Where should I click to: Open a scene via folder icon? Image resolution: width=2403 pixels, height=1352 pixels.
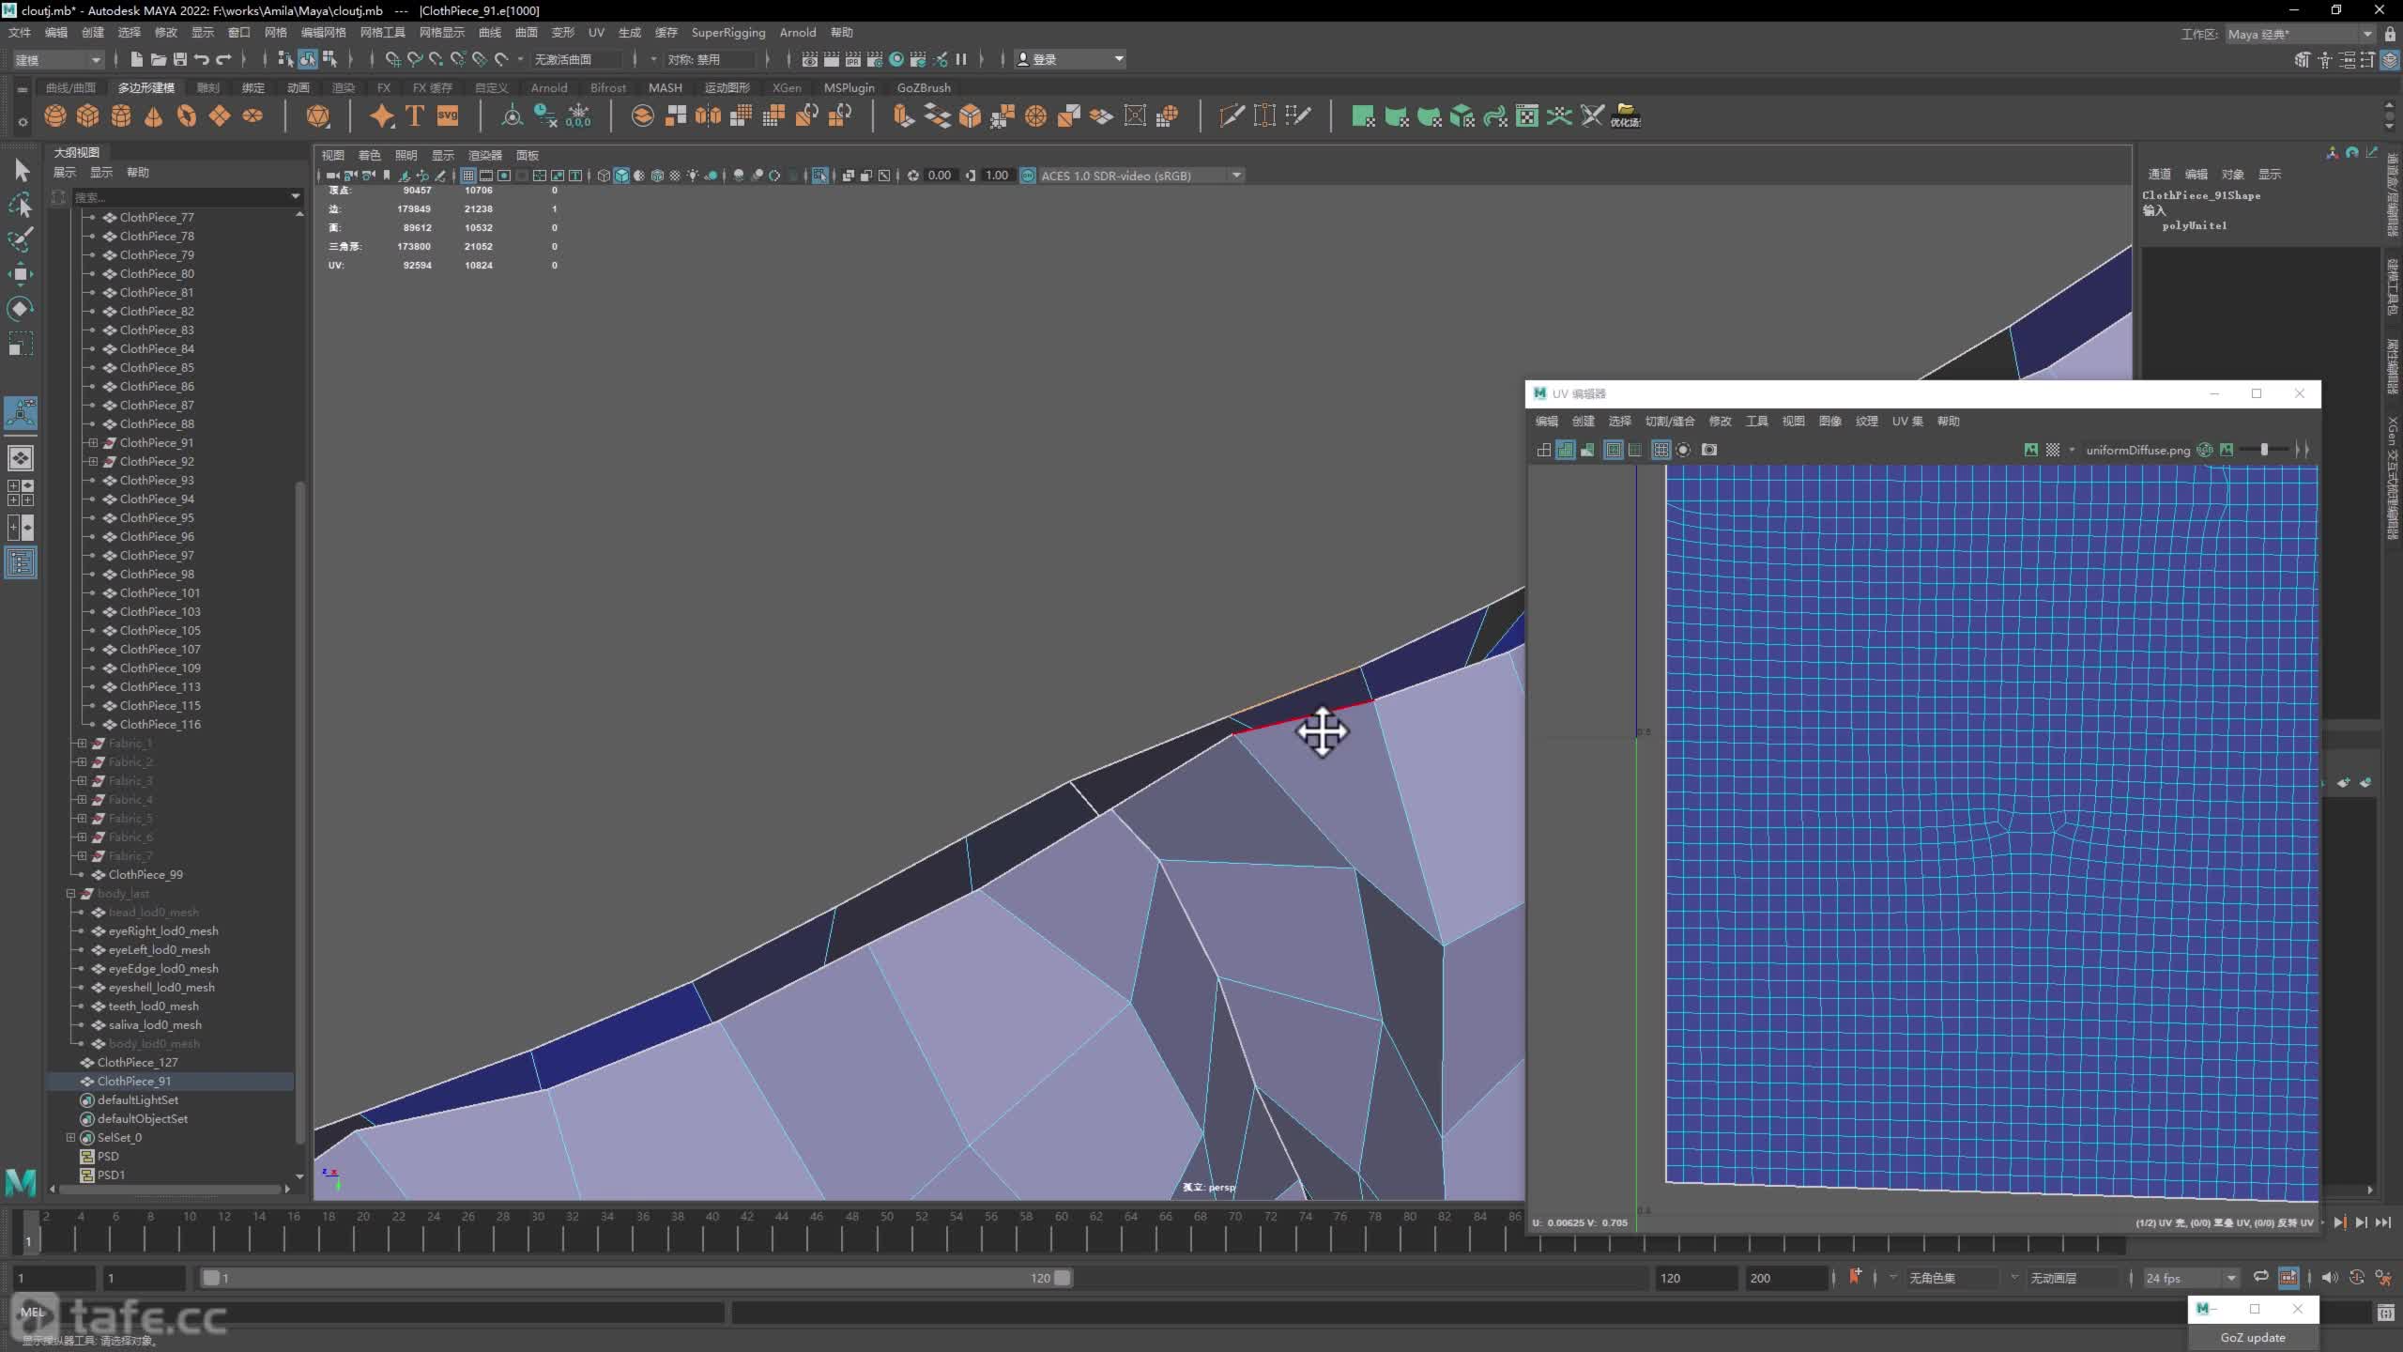pyautogui.click(x=158, y=59)
